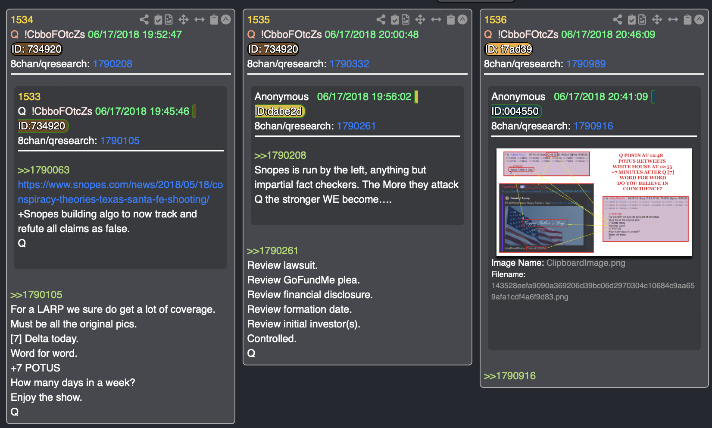Click the share icon on post 1536
712x428 pixels.
point(617,19)
